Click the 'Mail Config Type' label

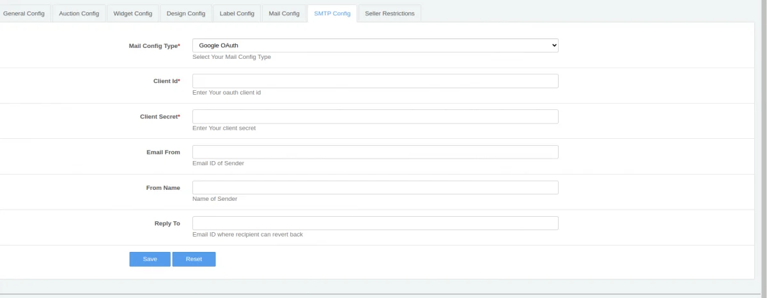[x=154, y=46]
